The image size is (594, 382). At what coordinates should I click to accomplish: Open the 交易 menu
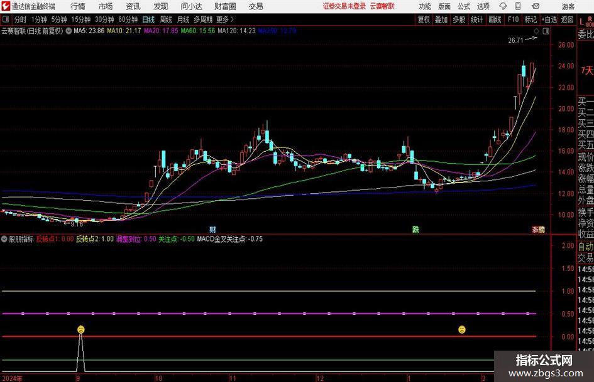point(256,6)
